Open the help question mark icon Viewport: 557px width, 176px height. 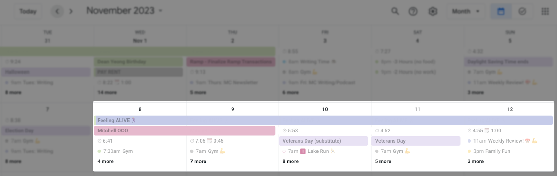(413, 11)
